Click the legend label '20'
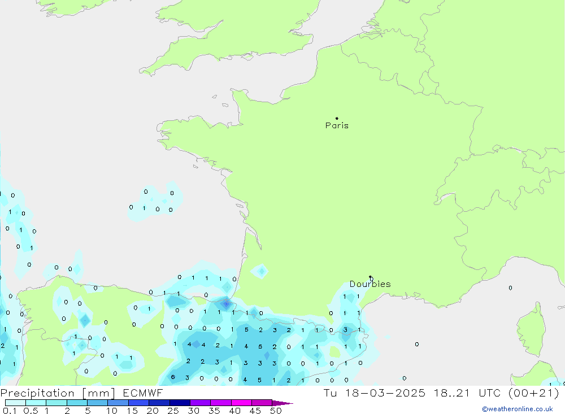This screenshot has width=565, height=414. (153, 411)
